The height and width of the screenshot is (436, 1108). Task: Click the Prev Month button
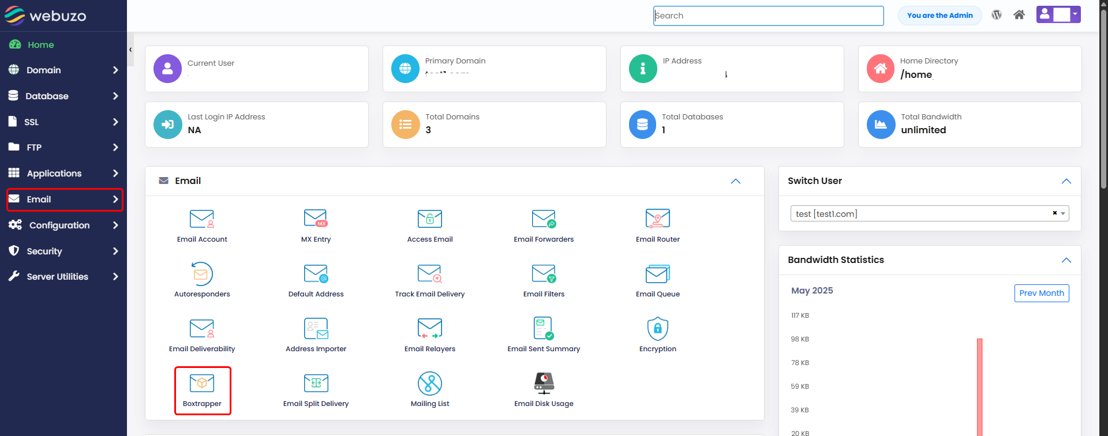(x=1042, y=293)
